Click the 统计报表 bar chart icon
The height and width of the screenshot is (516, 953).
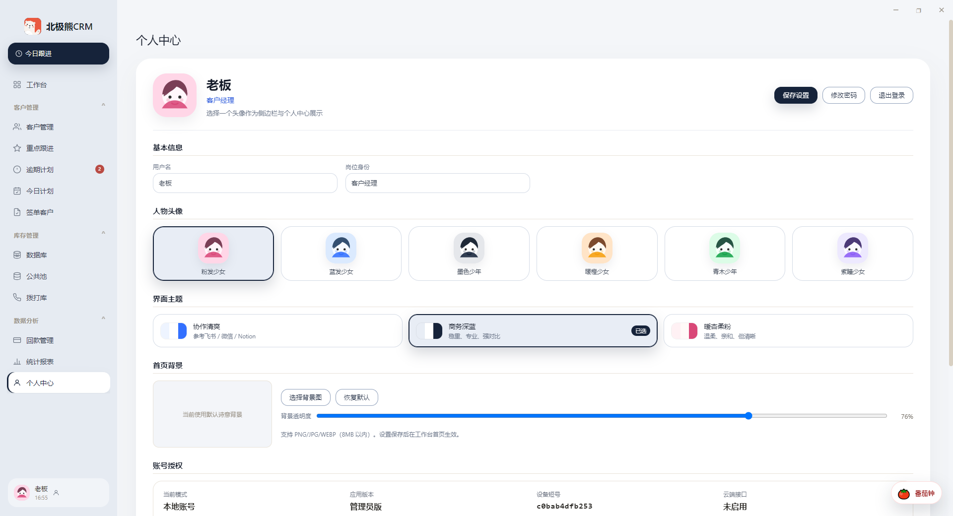pos(17,362)
